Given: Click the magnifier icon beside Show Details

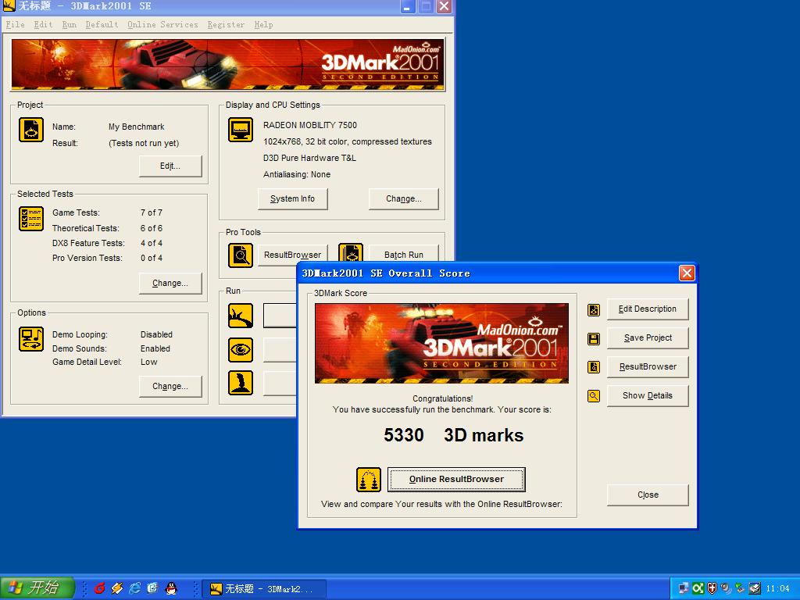Looking at the screenshot, I should 594,396.
